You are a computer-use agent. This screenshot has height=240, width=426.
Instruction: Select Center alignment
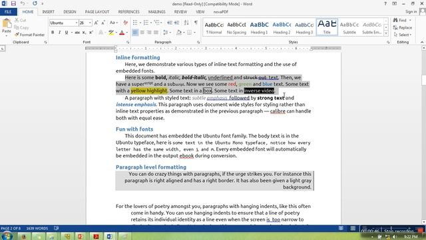tap(142, 33)
